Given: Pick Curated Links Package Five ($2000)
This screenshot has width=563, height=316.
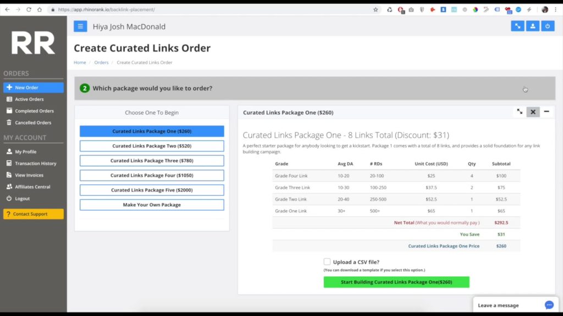Looking at the screenshot, I should (152, 190).
